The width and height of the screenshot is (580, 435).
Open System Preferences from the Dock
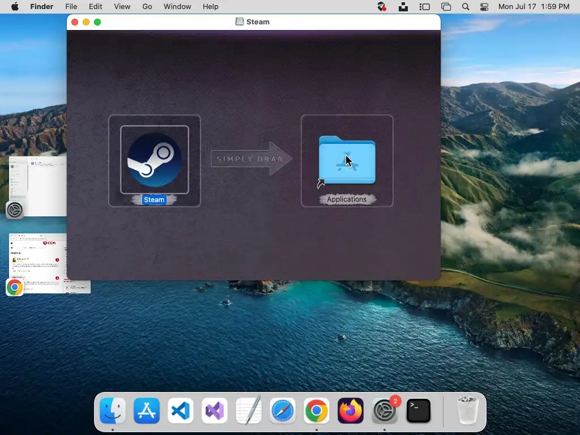(x=385, y=411)
